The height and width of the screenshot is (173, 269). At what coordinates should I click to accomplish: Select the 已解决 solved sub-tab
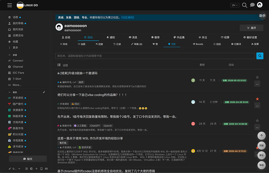click(x=236, y=44)
